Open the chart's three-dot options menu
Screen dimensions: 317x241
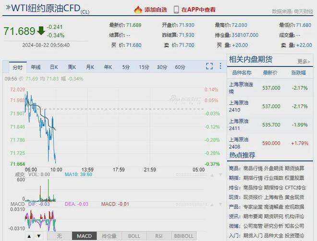click(x=220, y=66)
